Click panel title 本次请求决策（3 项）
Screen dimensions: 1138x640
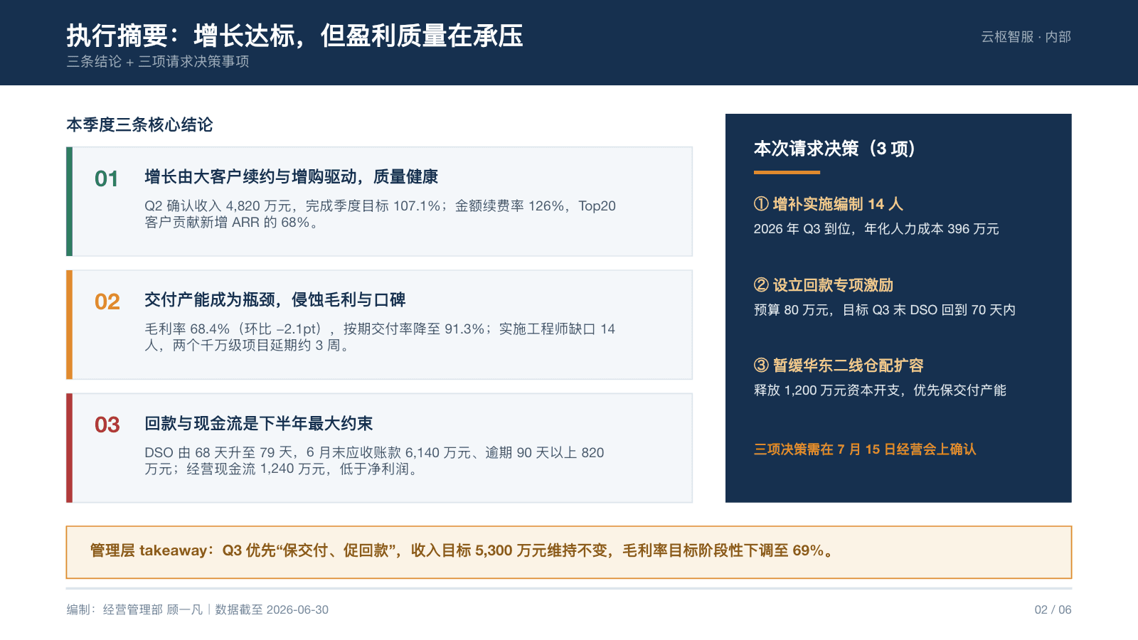[834, 149]
